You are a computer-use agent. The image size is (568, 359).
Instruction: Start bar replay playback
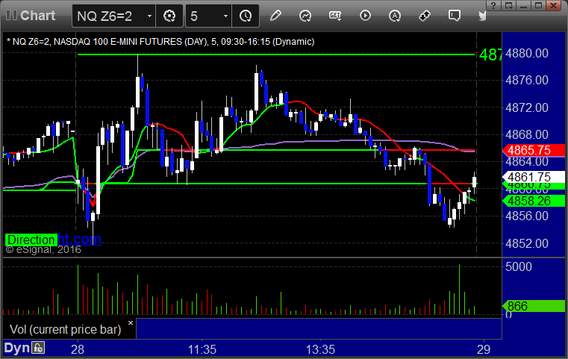click(x=365, y=16)
